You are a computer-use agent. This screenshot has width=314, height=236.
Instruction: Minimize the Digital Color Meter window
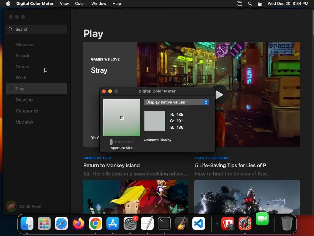click(110, 91)
